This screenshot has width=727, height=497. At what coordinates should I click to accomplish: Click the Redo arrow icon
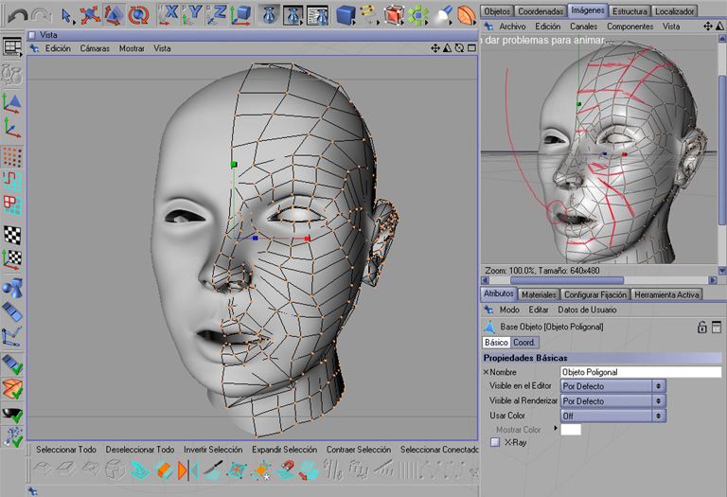coord(41,17)
